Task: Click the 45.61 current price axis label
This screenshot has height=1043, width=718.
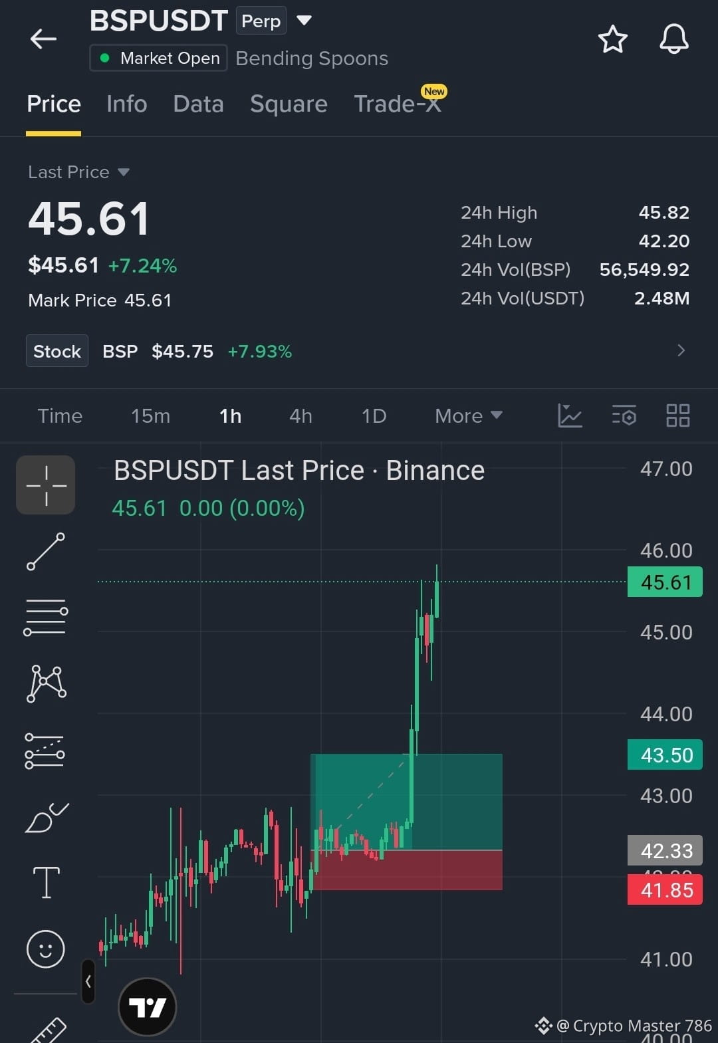Action: (665, 582)
